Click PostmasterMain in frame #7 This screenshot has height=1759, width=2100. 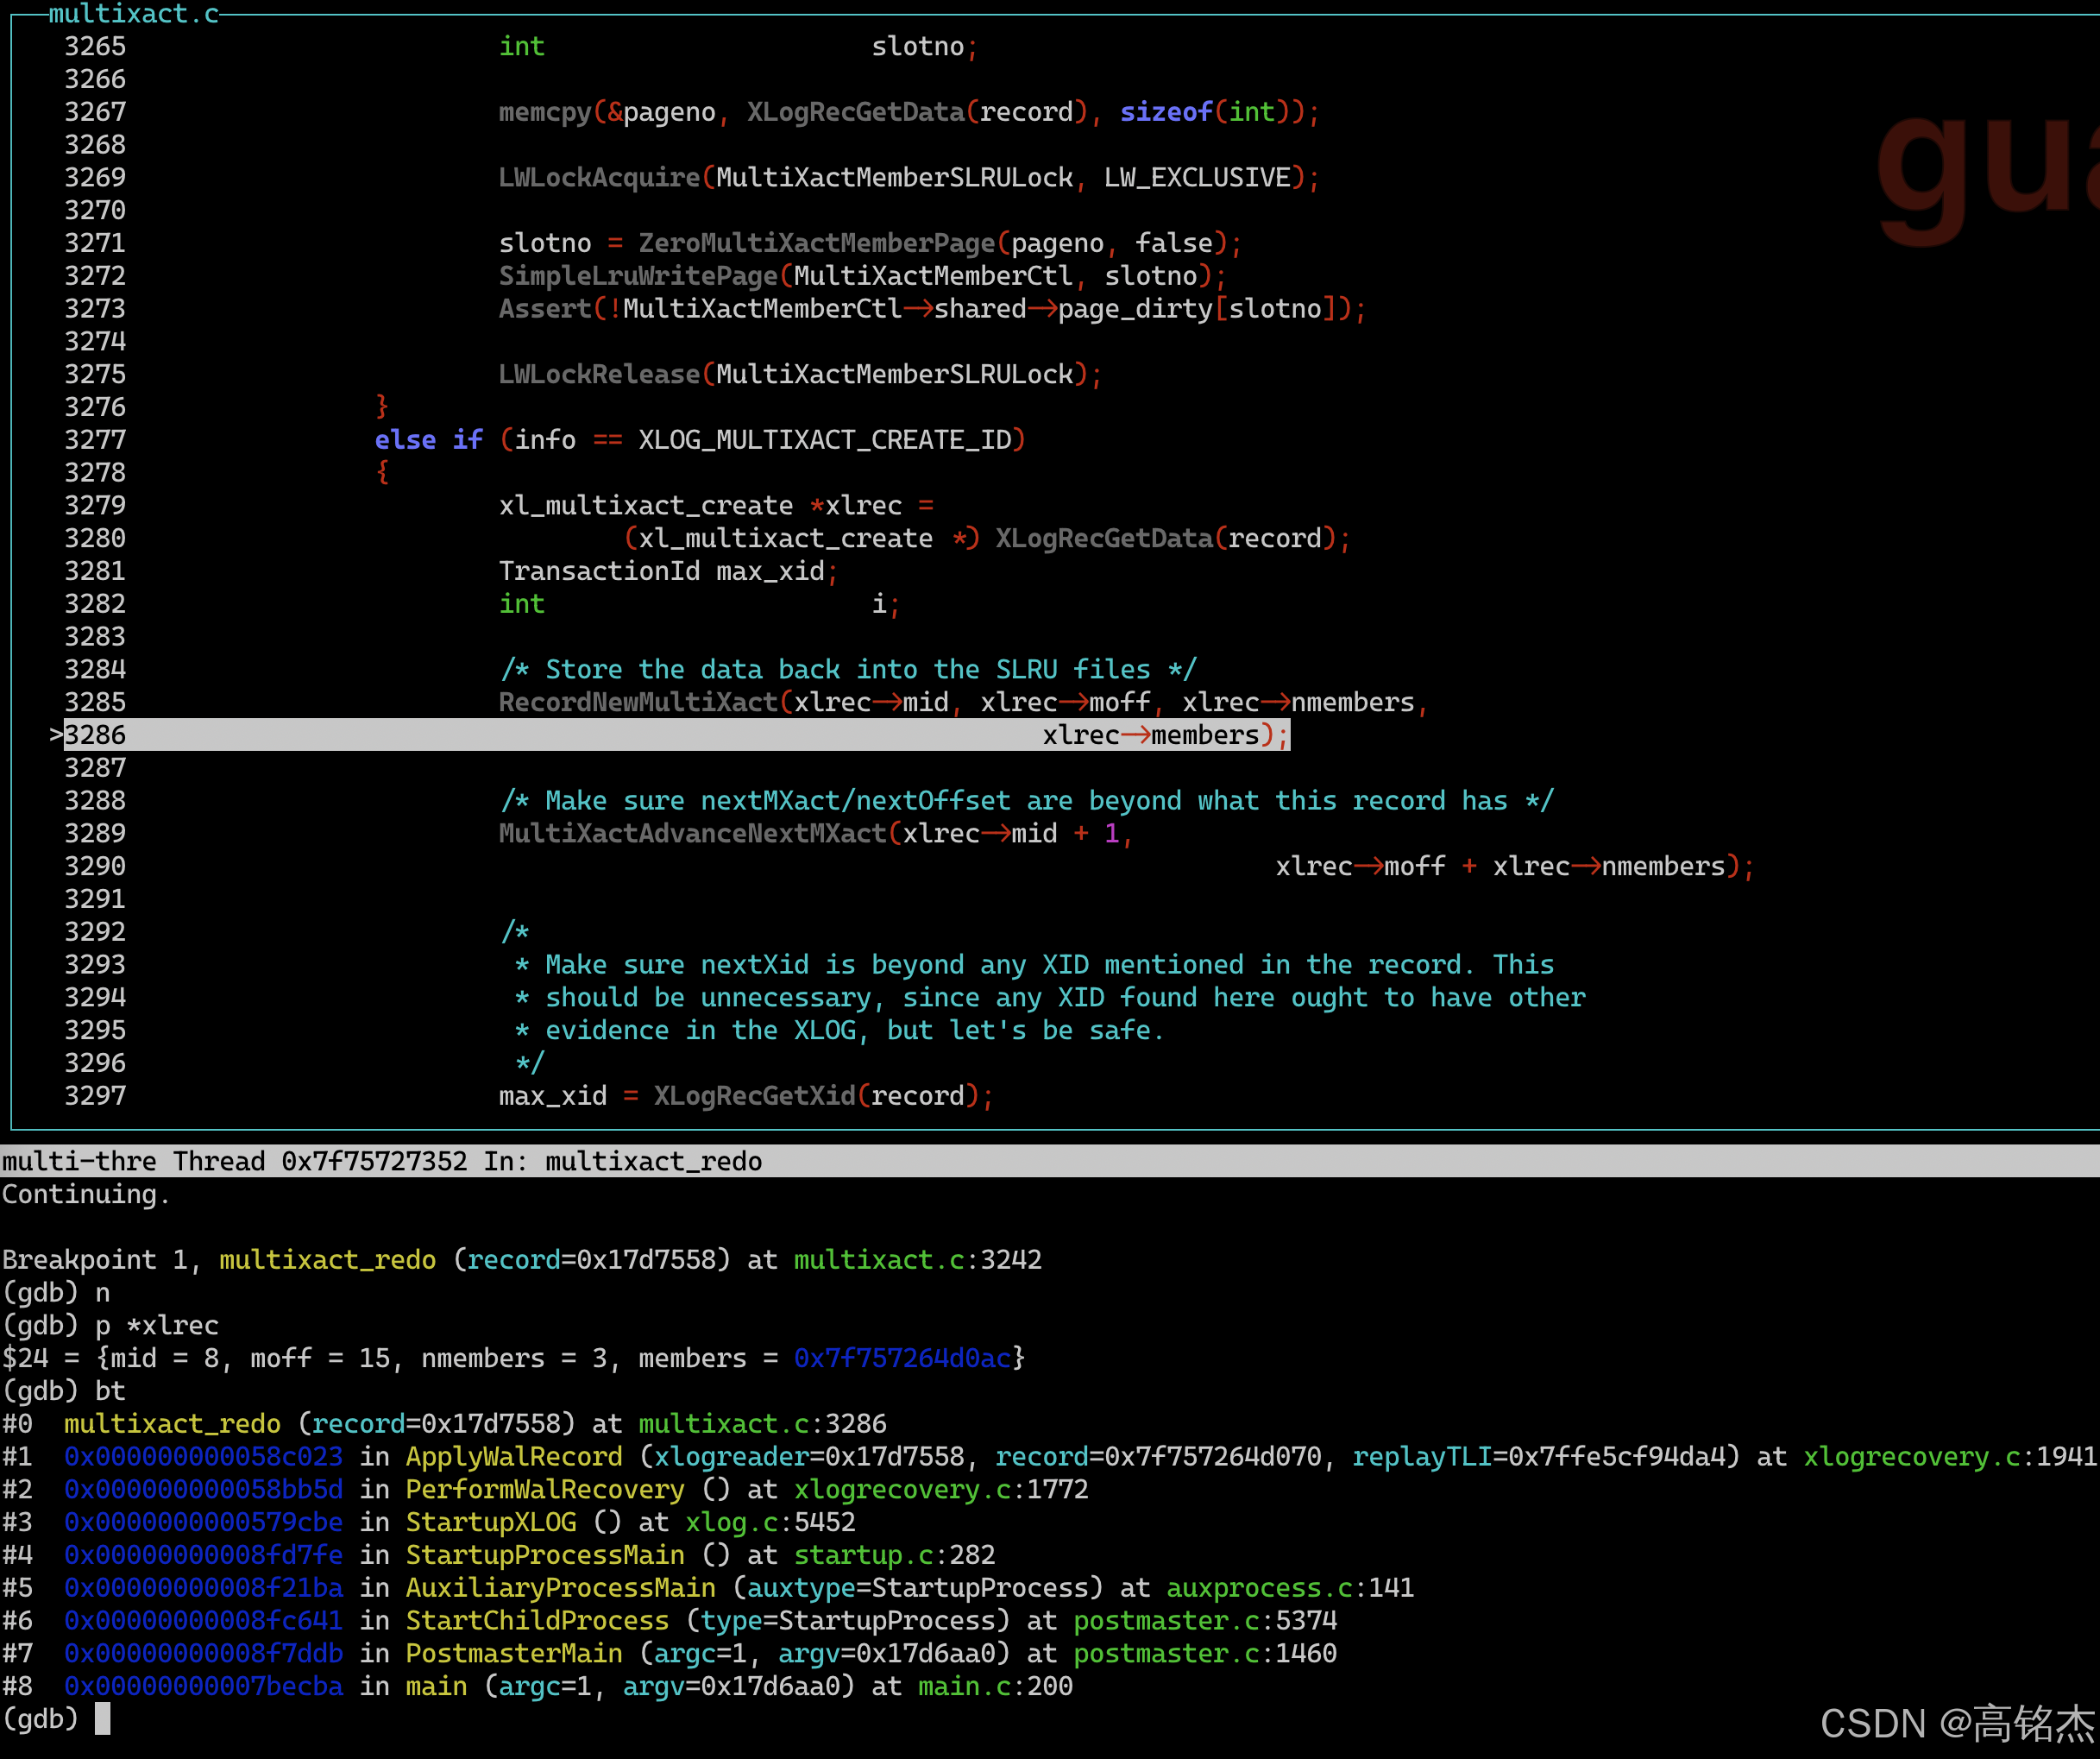513,1654
